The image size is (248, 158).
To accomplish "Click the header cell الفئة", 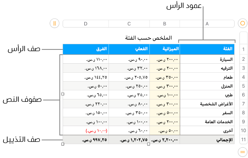I will (x=207, y=49).
